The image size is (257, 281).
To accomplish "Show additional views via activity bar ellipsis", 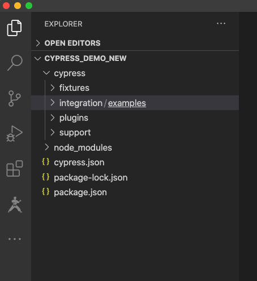I will pyautogui.click(x=15, y=239).
